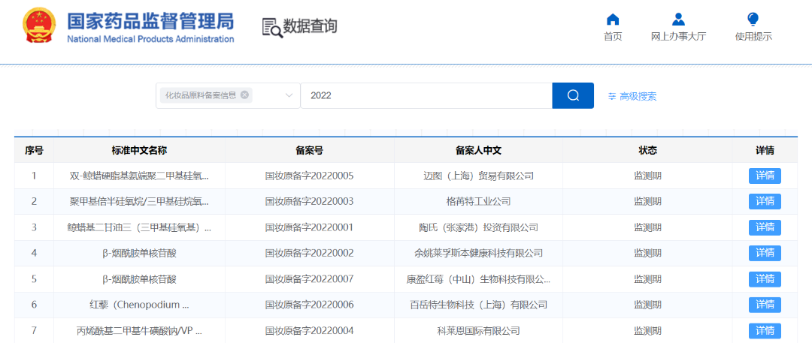Click the 使用提示 lightbulb icon
Screen dimensions: 812x343
click(x=753, y=20)
